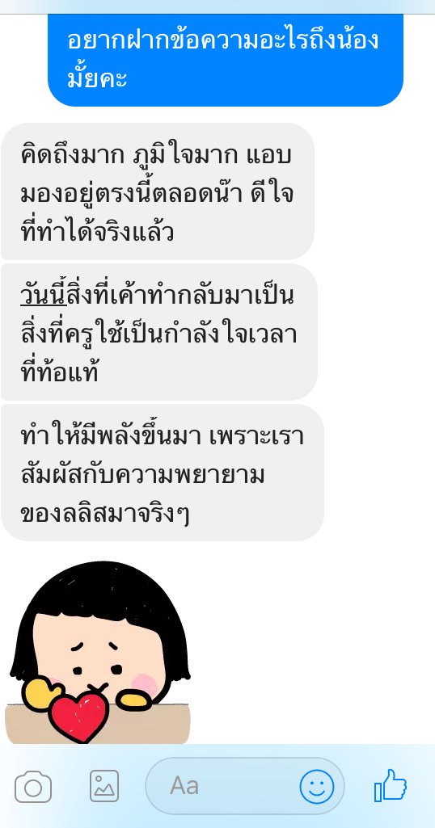This screenshot has height=828, width=435.
Task: Click the text line ที่ทำได้จริงแล้ว
Action: (97, 231)
